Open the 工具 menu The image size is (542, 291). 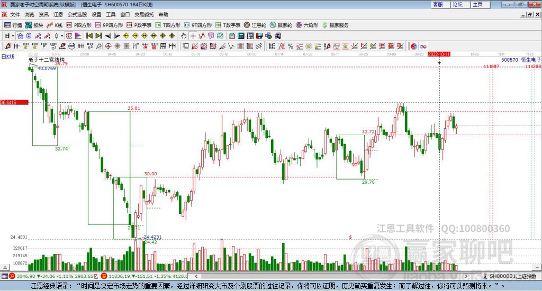[111, 14]
